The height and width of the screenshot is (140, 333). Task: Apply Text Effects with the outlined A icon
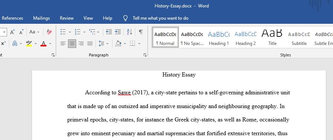coord(14,43)
